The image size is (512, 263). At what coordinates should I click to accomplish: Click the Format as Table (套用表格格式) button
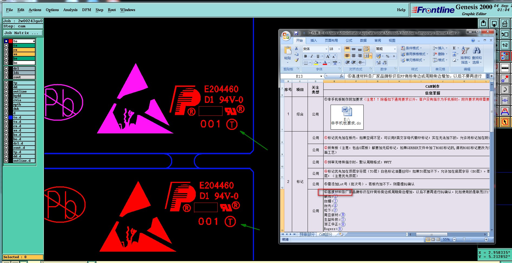tap(415, 54)
